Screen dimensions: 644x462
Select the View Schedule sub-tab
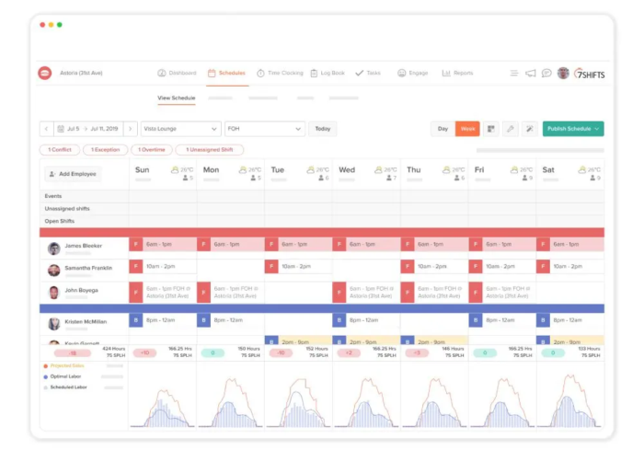click(177, 98)
